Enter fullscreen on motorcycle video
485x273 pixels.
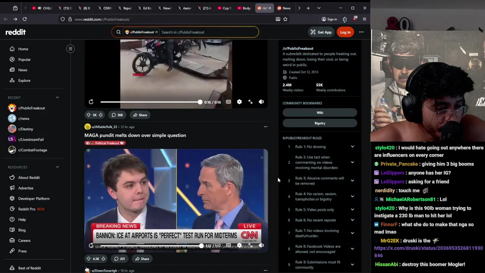(250, 102)
